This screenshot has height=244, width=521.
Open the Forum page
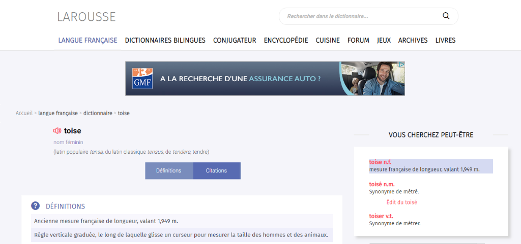(358, 41)
